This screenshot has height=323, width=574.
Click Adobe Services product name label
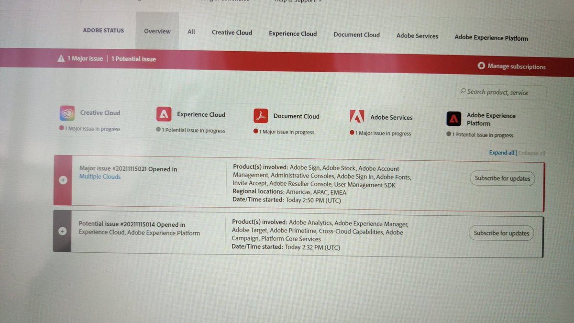[391, 117]
